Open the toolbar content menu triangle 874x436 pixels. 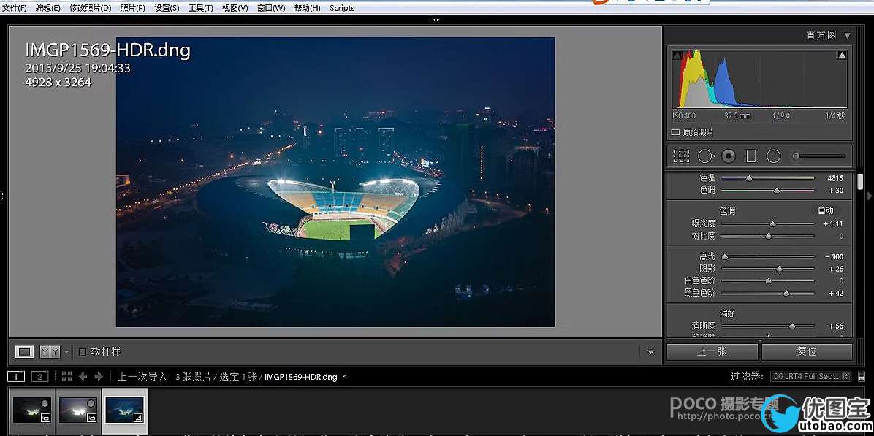point(650,352)
